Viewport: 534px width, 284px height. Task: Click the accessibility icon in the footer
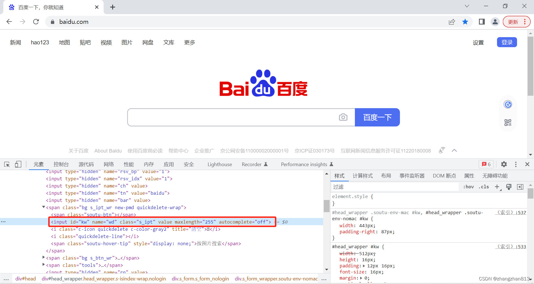click(x=442, y=150)
